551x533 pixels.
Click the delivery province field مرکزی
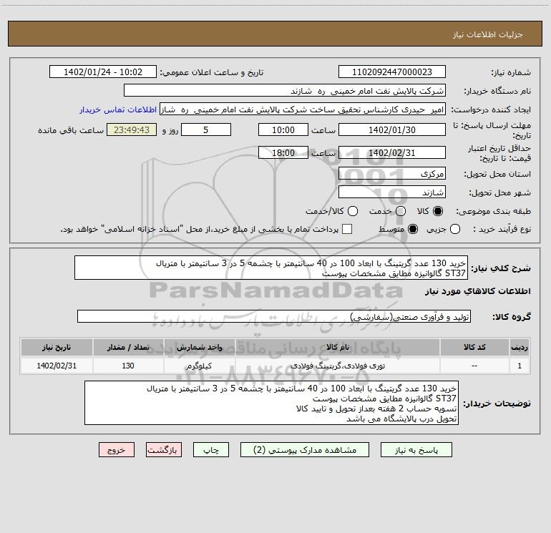click(392, 173)
